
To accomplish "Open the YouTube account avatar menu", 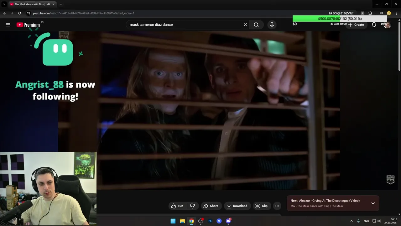I will click(x=387, y=24).
